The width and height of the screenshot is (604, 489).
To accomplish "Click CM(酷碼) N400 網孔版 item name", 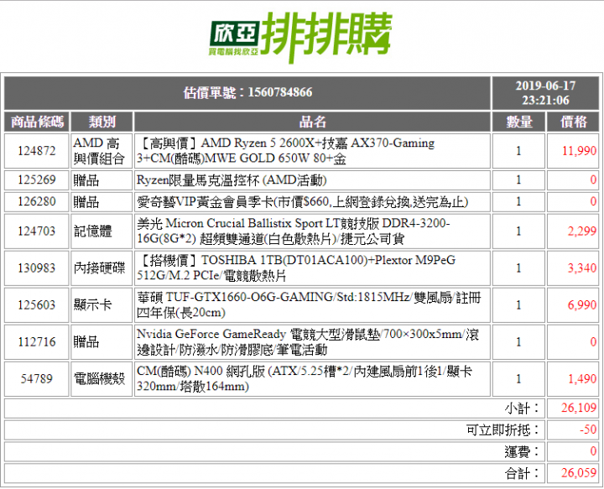I will (305, 379).
